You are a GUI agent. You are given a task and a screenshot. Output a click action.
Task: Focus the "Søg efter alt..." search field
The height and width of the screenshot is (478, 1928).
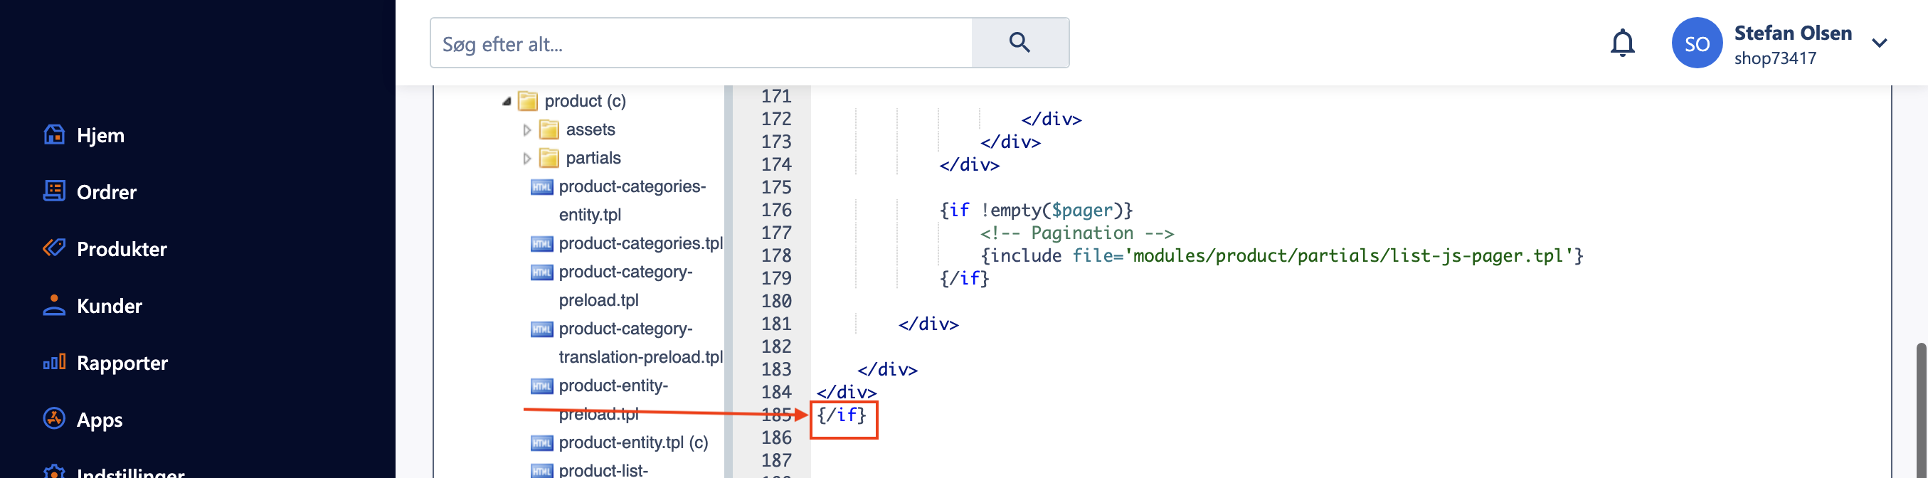pyautogui.click(x=701, y=43)
